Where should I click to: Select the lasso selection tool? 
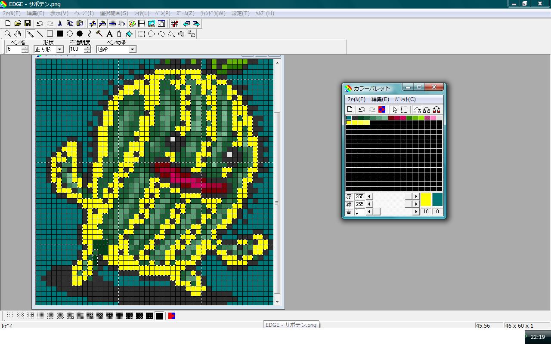(161, 34)
